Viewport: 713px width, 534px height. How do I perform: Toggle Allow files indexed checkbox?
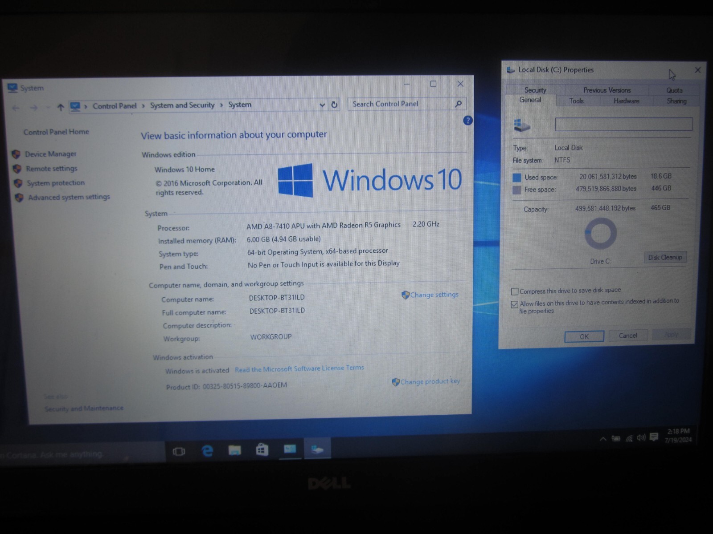click(x=515, y=304)
